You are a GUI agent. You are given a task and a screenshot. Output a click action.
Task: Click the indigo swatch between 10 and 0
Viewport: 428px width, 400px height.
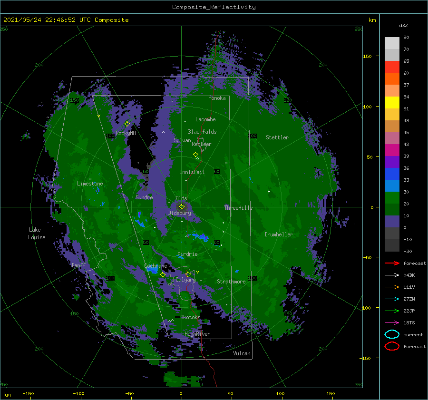point(392,222)
